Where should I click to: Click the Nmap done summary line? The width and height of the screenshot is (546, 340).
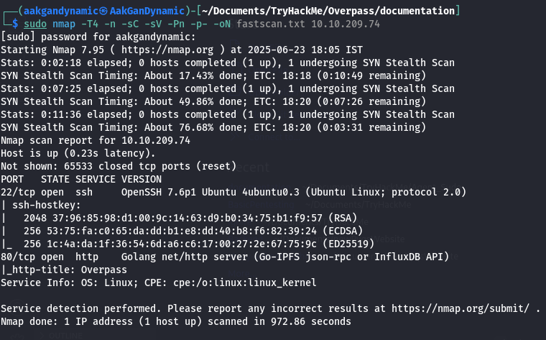[176, 321]
